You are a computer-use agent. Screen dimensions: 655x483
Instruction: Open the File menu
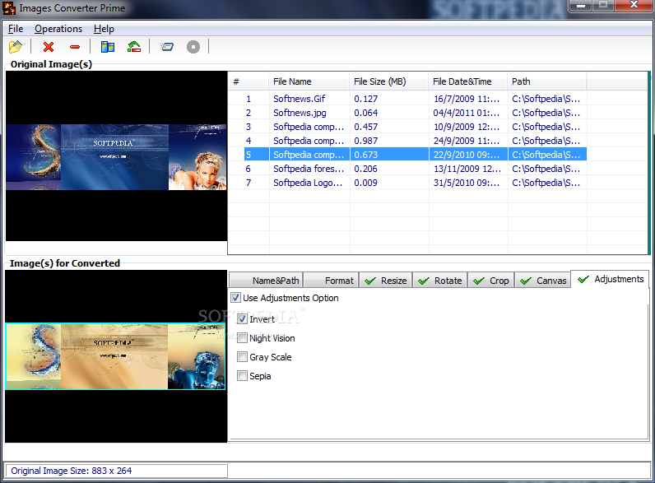click(16, 29)
